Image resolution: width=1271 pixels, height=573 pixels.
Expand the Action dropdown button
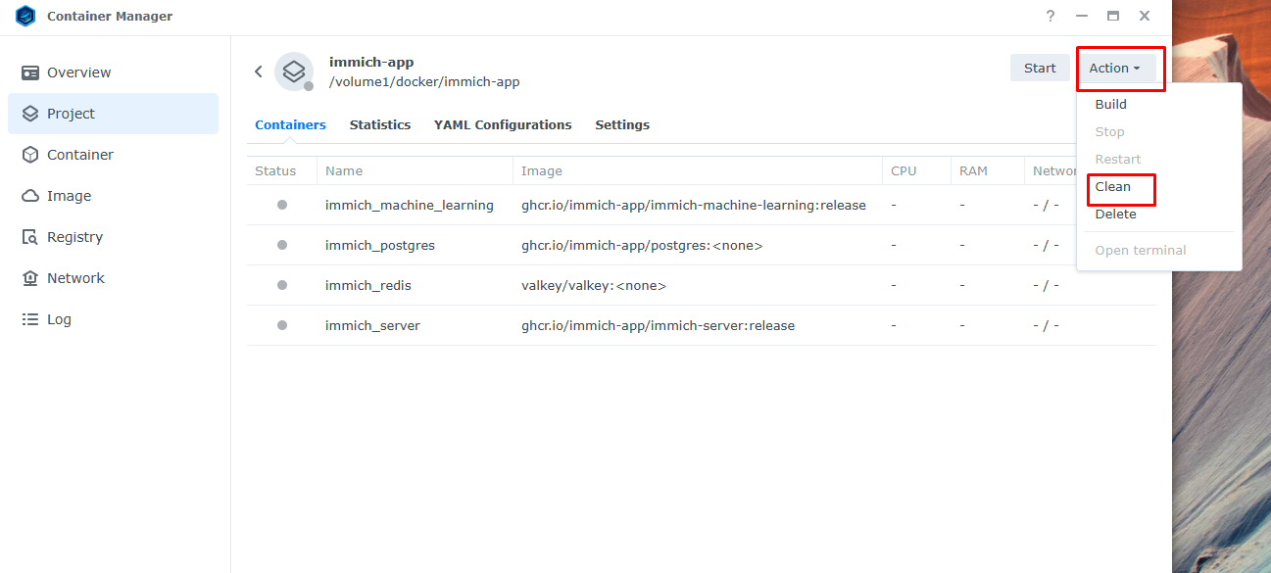point(1114,69)
